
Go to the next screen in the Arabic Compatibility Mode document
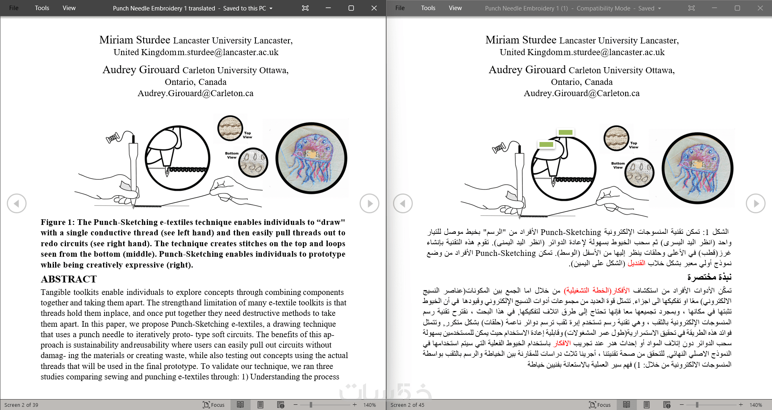point(756,204)
